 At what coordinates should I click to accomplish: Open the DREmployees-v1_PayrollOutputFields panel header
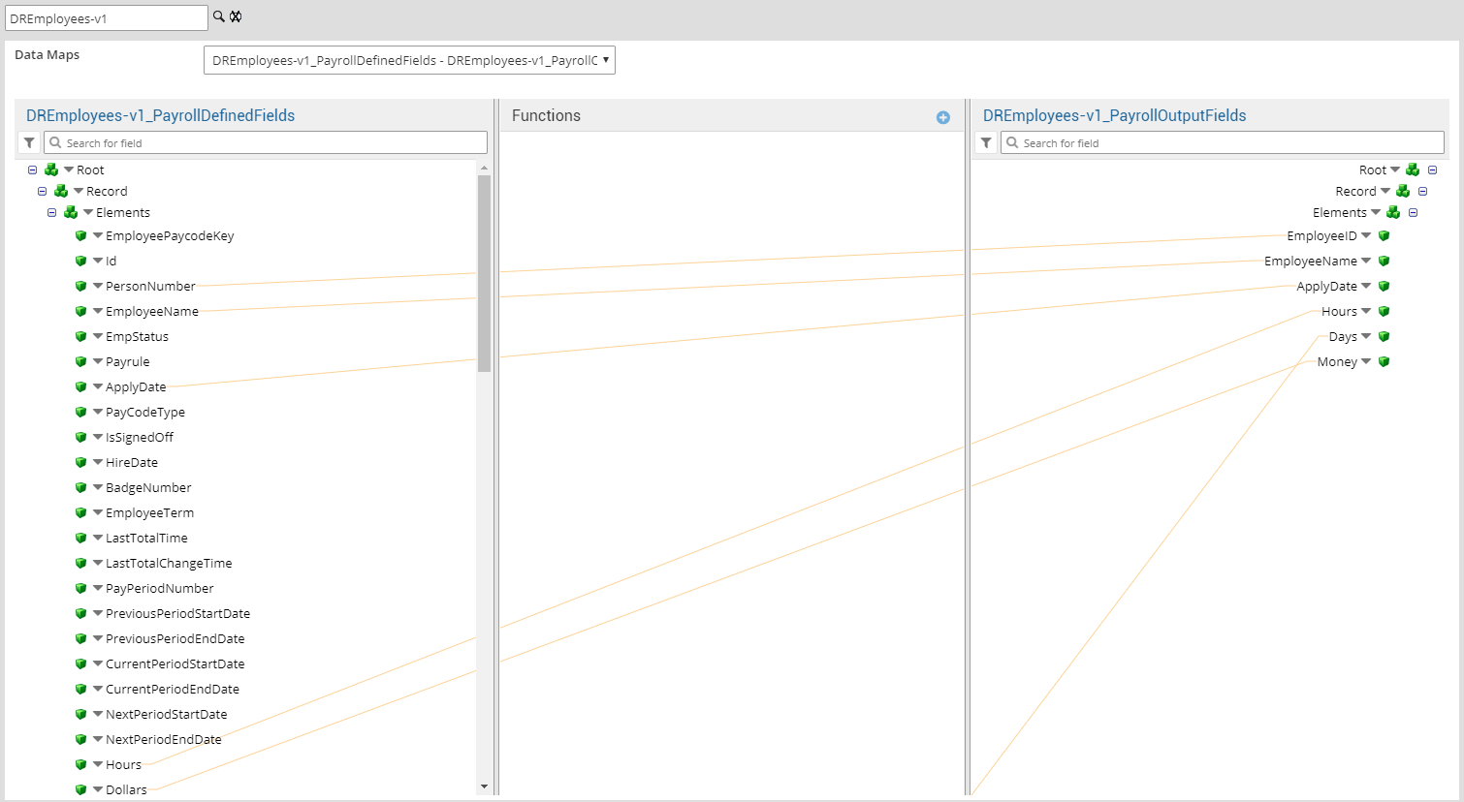[1112, 114]
